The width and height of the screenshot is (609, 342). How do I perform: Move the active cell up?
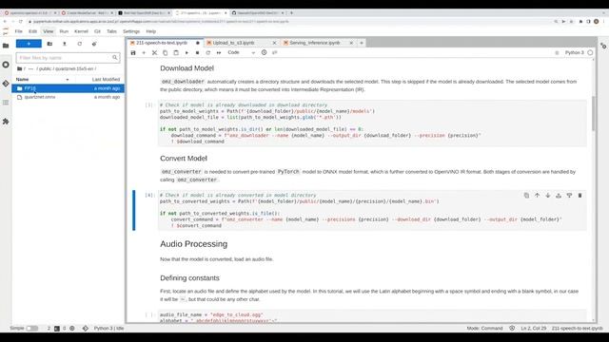pos(537,196)
